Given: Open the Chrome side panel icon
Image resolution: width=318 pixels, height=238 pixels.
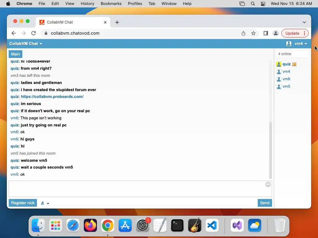Looking at the screenshot, I should click(266, 33).
